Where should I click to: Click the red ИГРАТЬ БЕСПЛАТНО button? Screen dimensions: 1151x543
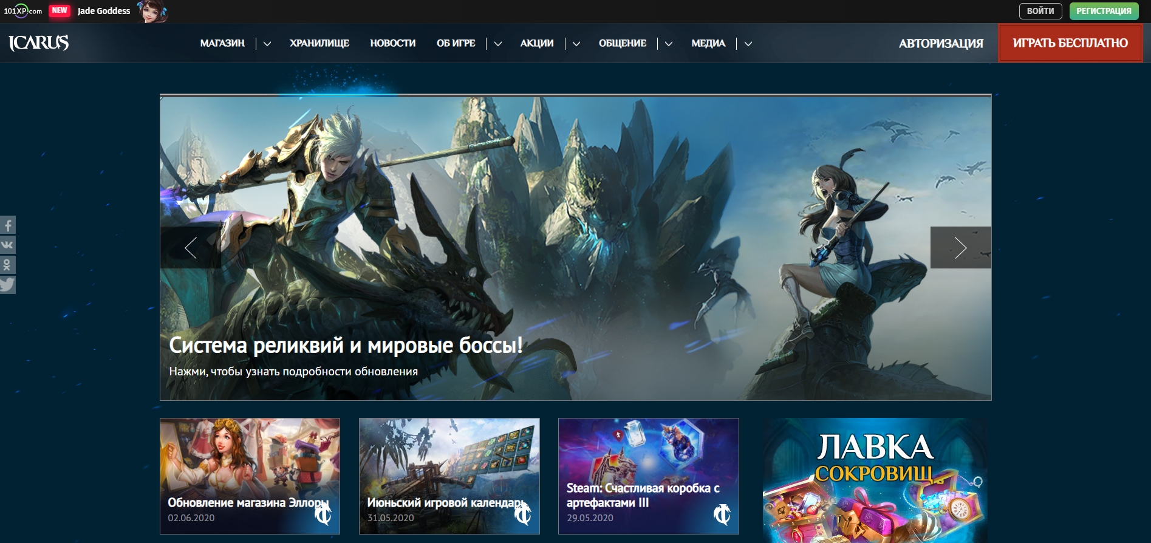[1070, 43]
